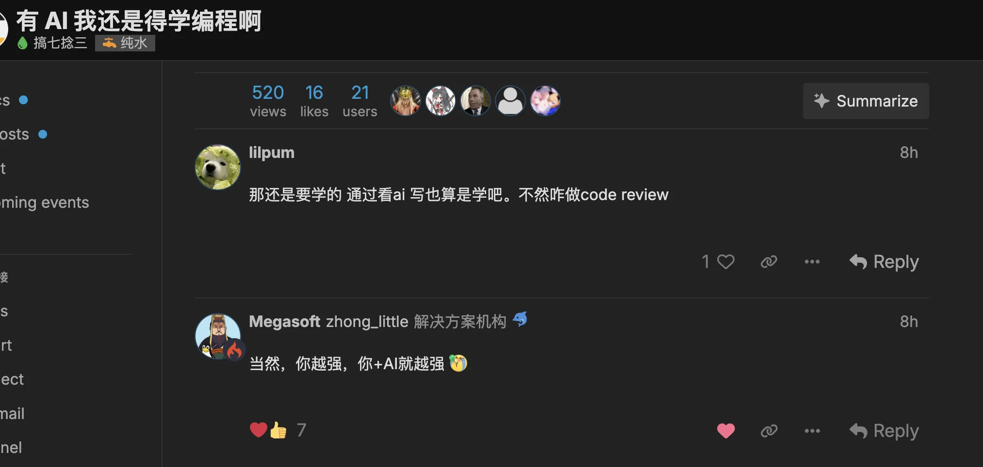
Task: Copy link to lilpum's post
Action: pos(769,262)
